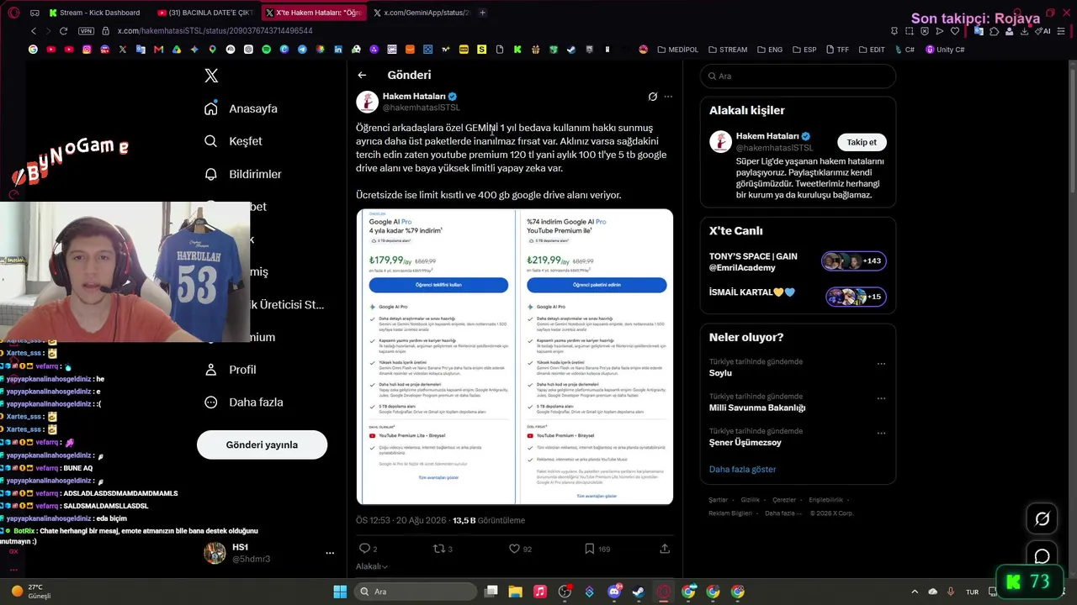Reply to the post via comment icon
Viewport: 1077px width, 605px height.
tap(364, 549)
